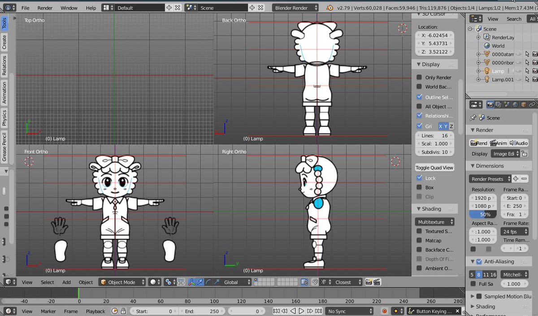Open the Render properties camera tab

click(490, 104)
